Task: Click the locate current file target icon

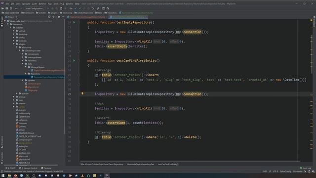Action: (49, 17)
